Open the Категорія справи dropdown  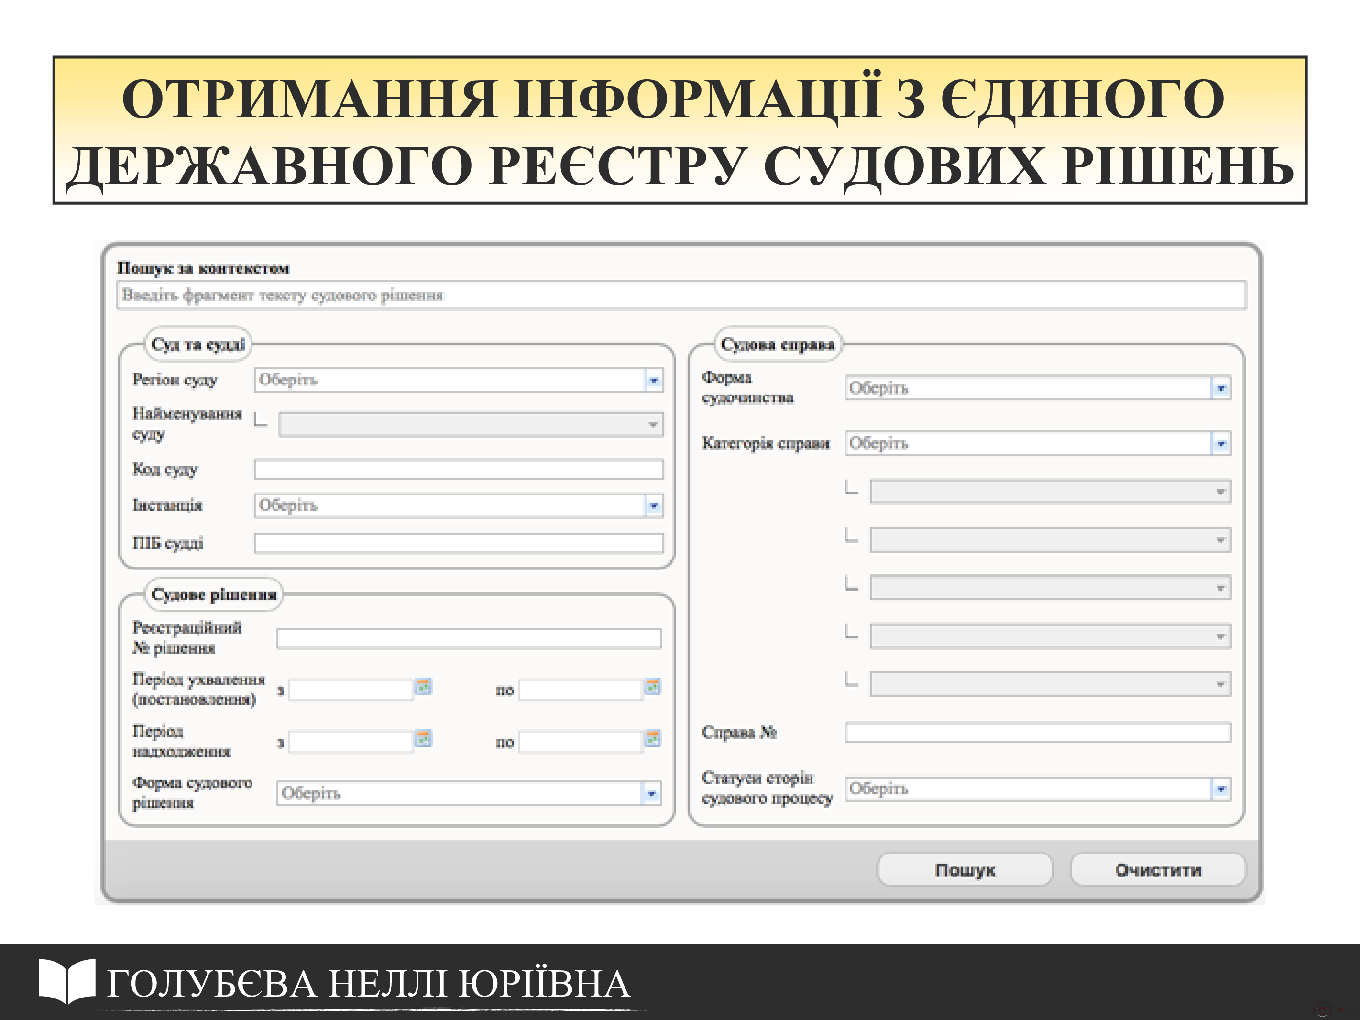click(1220, 443)
